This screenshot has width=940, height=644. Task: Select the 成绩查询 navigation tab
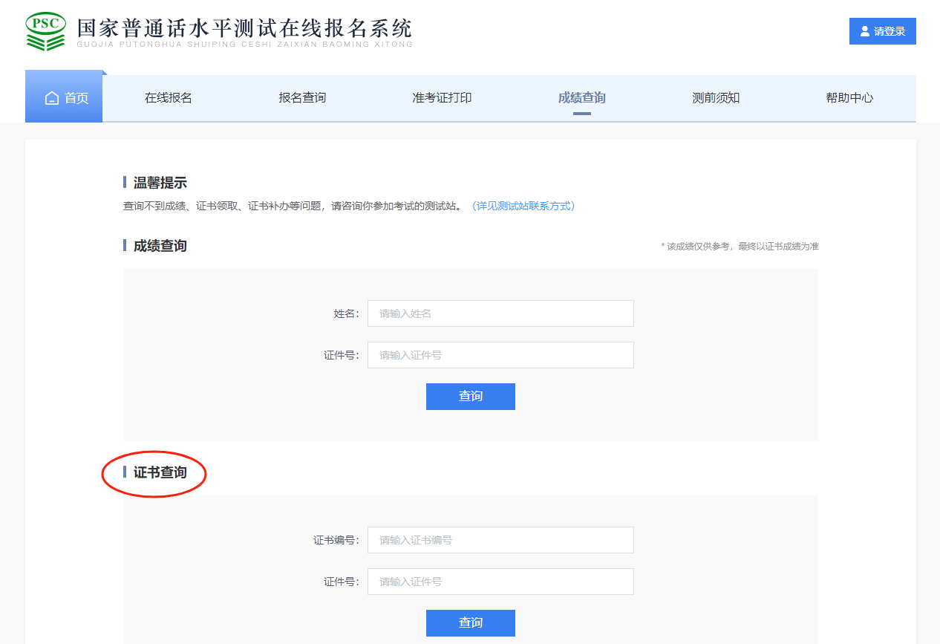tap(581, 98)
